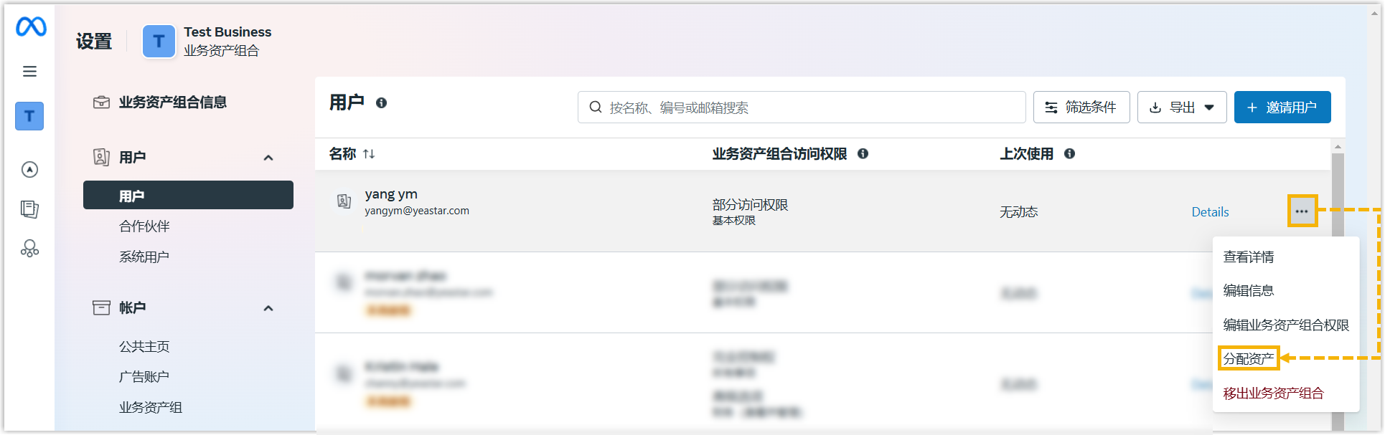Click the business group icon in left rail
Viewport: 1385px width, 435px height.
[x=29, y=249]
